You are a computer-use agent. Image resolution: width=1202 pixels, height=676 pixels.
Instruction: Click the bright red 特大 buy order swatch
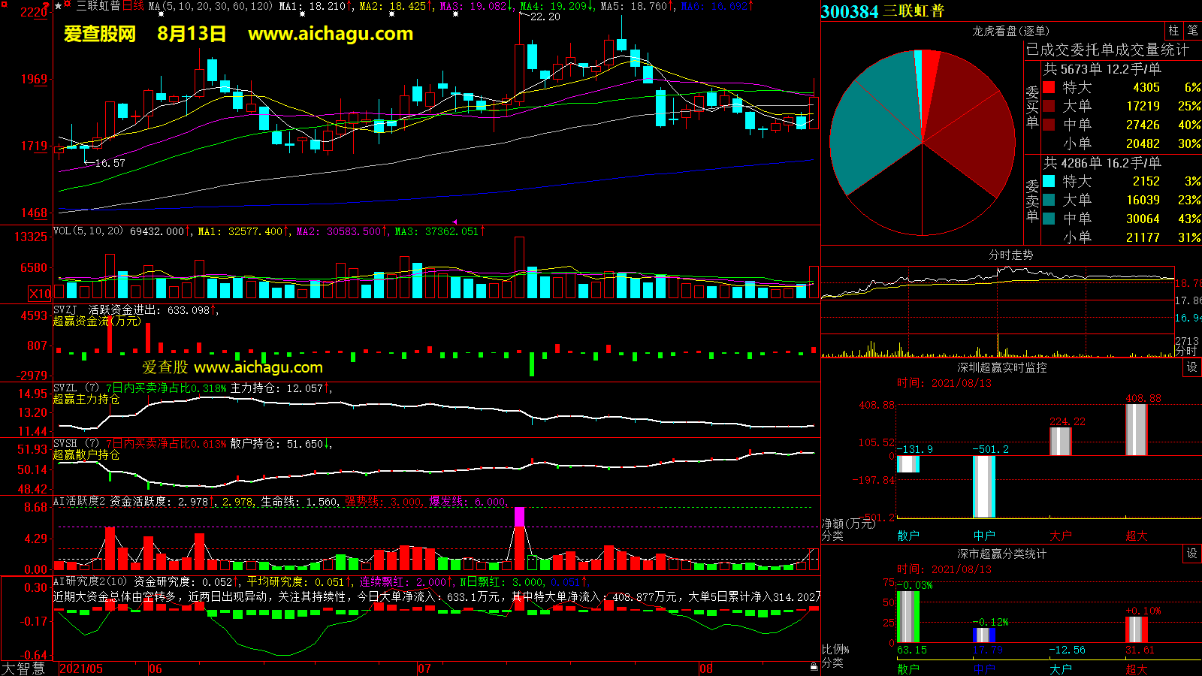coord(1049,87)
